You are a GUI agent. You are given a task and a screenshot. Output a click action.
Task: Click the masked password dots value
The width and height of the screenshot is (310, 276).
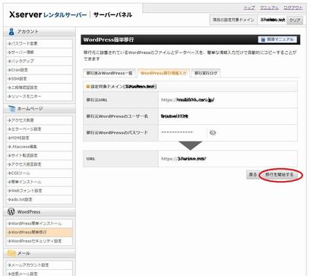[177, 132]
